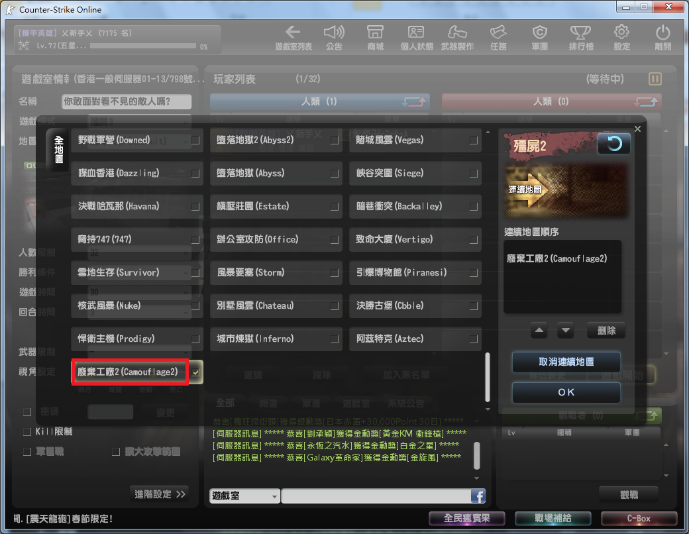Select the 全地圖 side tab
689x534 pixels.
pos(58,150)
